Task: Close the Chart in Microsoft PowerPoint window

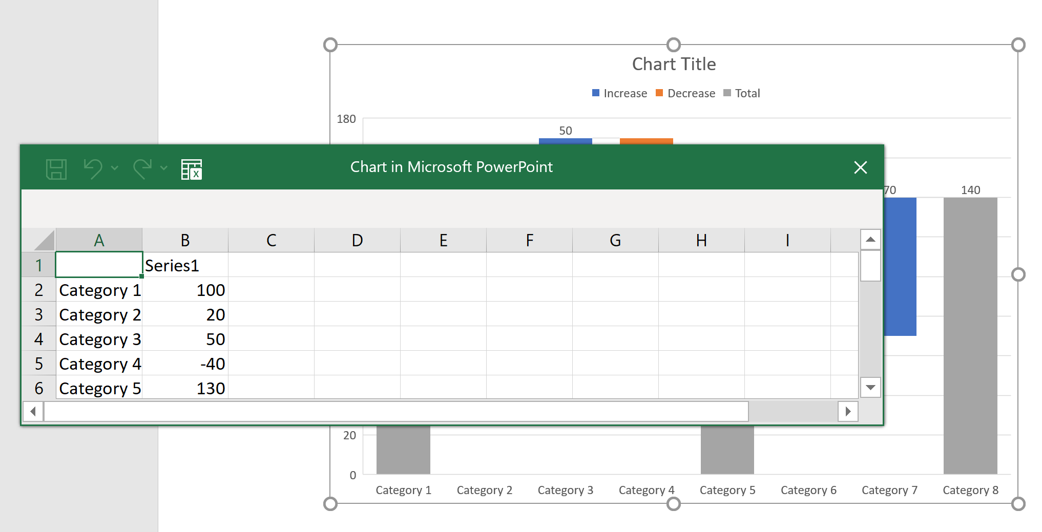Action: [860, 167]
